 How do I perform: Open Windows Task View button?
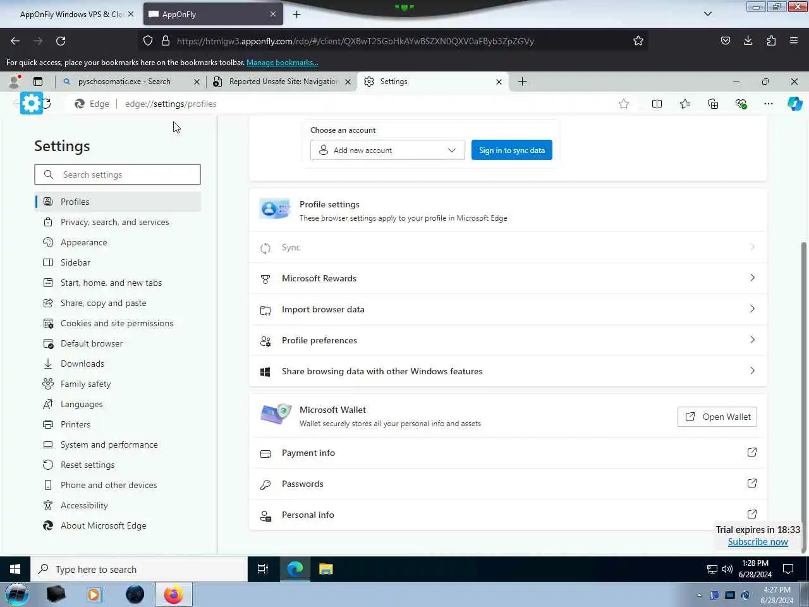coord(263,569)
